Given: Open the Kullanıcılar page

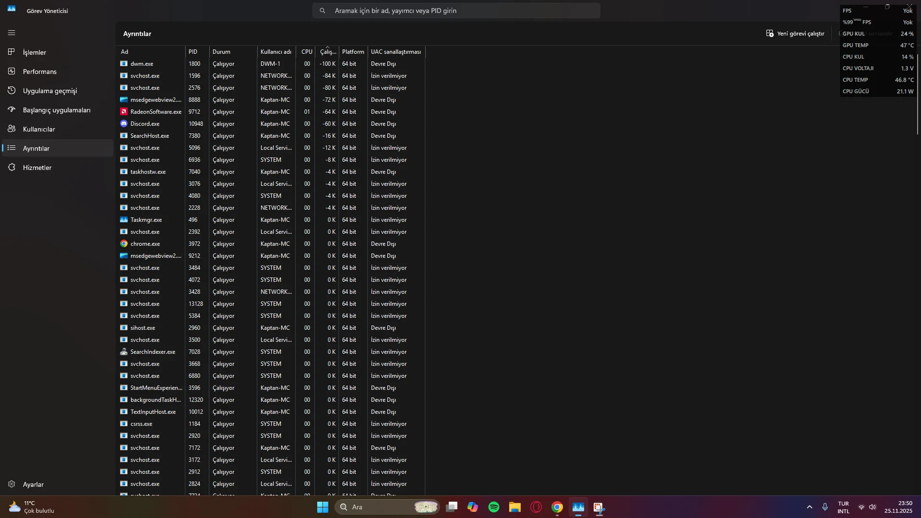Looking at the screenshot, I should 58,129.
